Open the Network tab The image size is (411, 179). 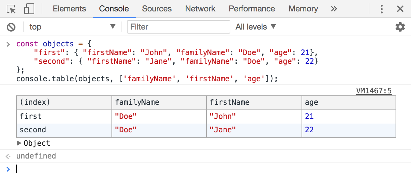tap(200, 9)
